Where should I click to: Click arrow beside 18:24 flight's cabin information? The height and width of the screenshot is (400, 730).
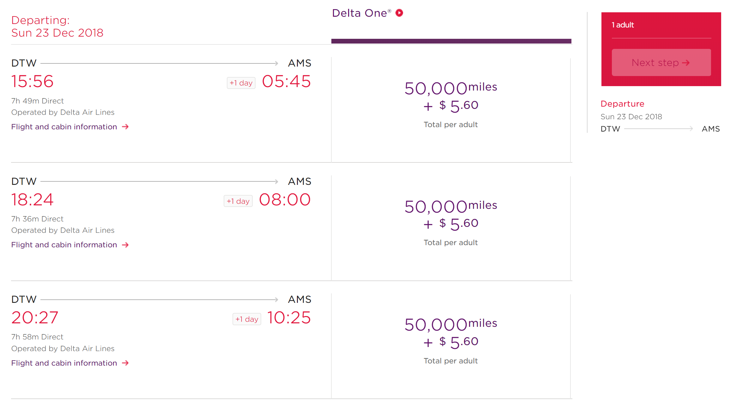coord(125,245)
